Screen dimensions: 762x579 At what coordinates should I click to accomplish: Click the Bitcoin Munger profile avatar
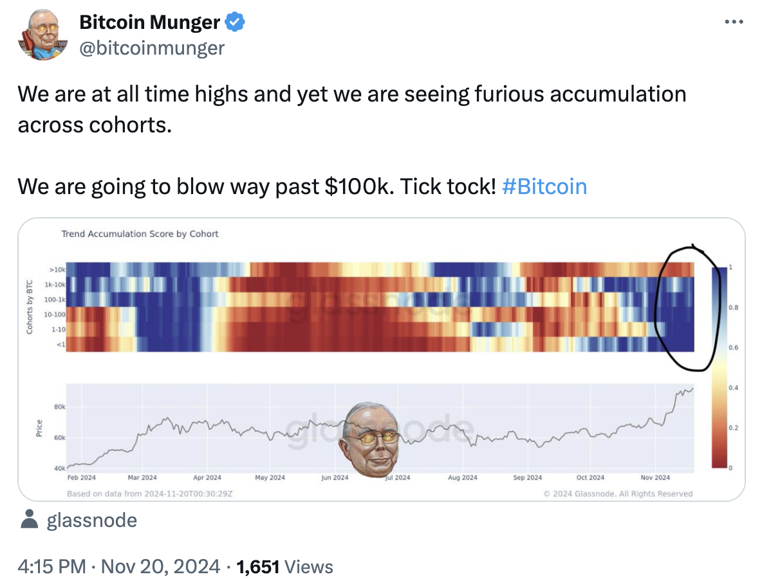(42, 35)
